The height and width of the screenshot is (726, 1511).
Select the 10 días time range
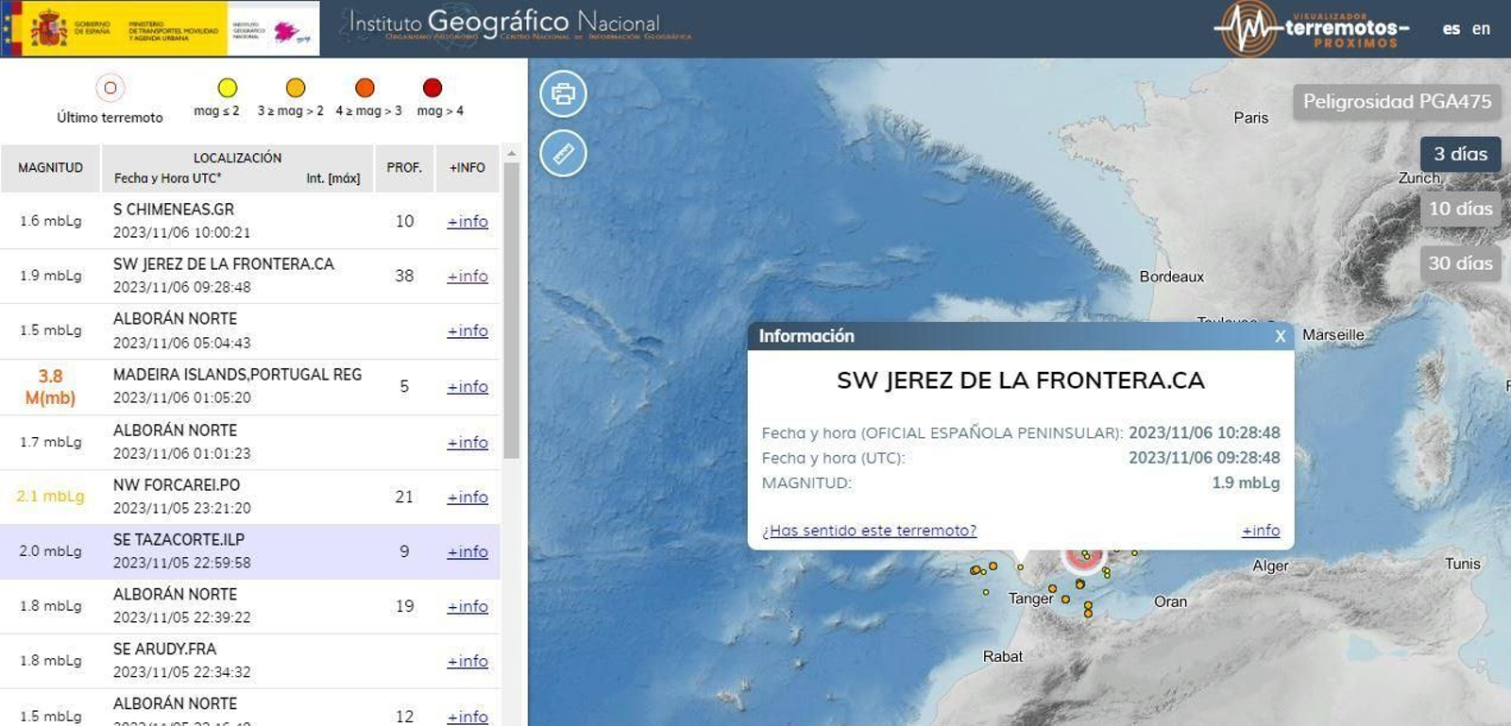pyautogui.click(x=1460, y=209)
